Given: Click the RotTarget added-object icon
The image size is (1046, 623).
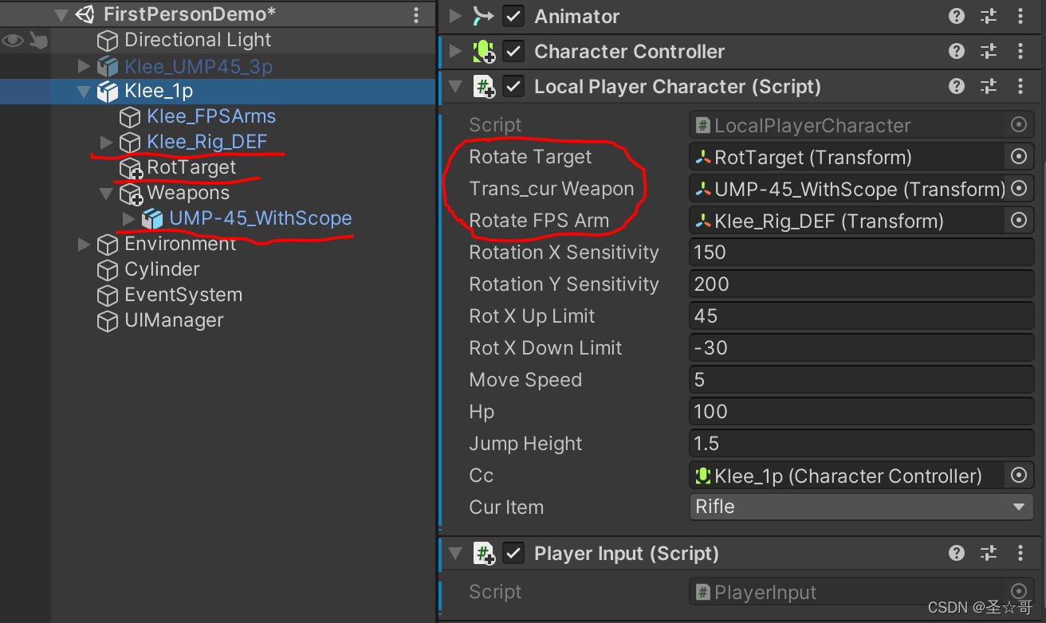Looking at the screenshot, I should tap(130, 168).
